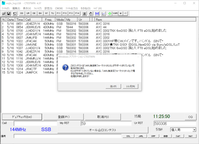The height and width of the screenshot is (144, 199).
Task: Open the ファイル出力(I) menu
Action: tap(72, 8)
